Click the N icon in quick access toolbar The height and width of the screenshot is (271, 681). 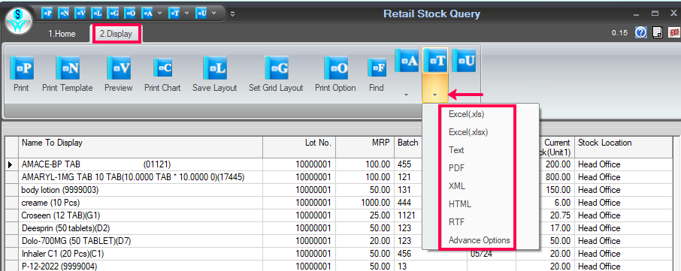point(64,13)
